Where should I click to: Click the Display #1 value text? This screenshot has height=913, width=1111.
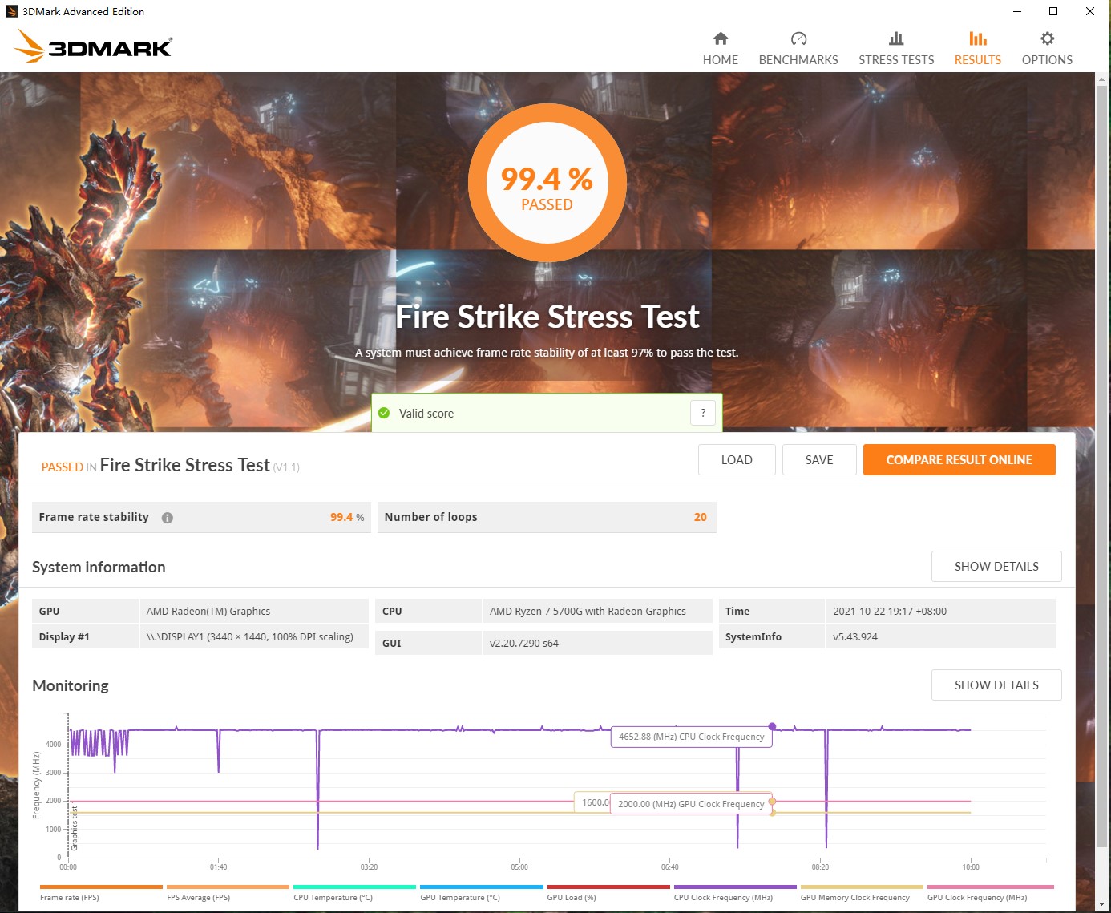click(250, 636)
